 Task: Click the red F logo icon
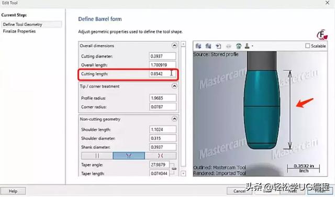point(322,35)
